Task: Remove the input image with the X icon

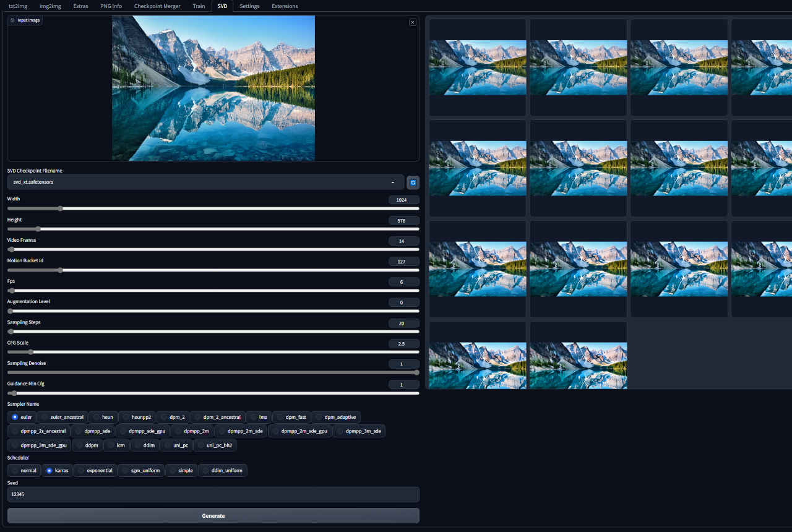Action: click(x=413, y=22)
